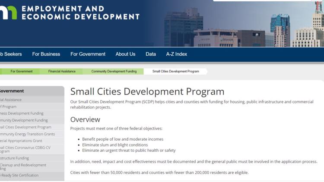
Task: Open the For Government nav menu
Action: [x=88, y=54]
